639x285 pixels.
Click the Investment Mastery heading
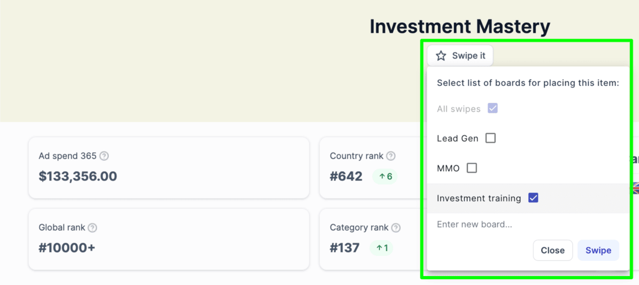point(460,27)
